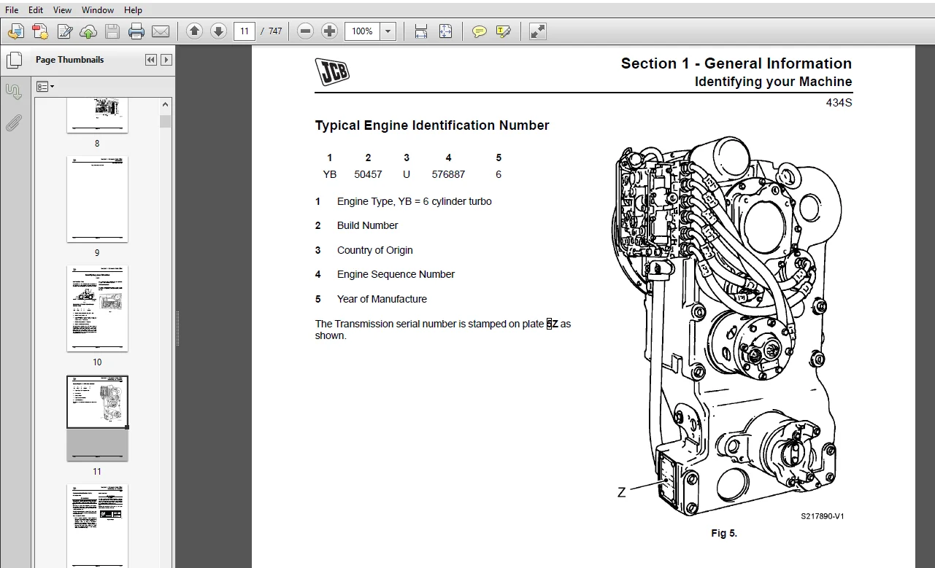The height and width of the screenshot is (568, 935).
Task: Click the JCB logo on page
Action: [x=332, y=71]
